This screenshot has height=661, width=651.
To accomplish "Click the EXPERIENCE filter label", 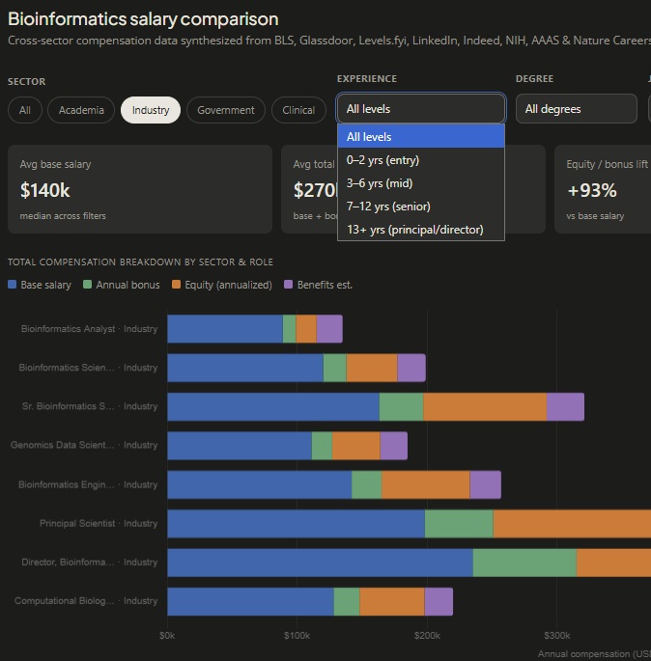I will [x=367, y=79].
